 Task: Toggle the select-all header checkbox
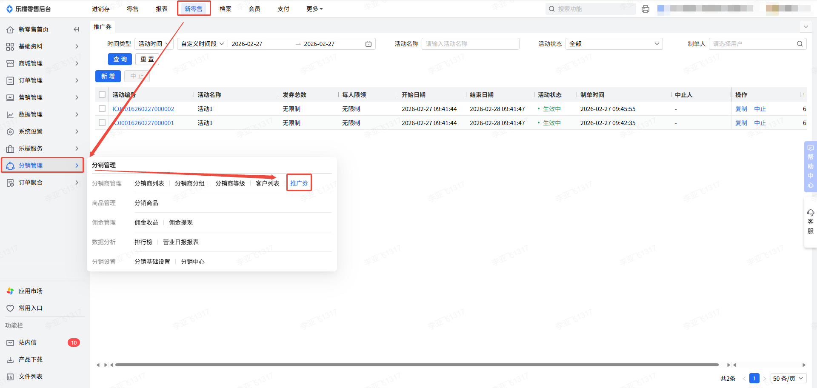tap(102, 94)
